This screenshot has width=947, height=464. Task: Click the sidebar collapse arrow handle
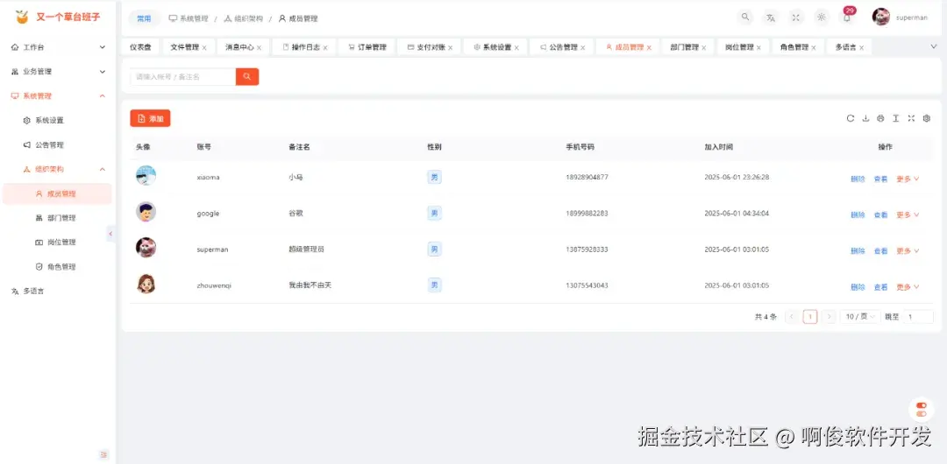(x=110, y=234)
